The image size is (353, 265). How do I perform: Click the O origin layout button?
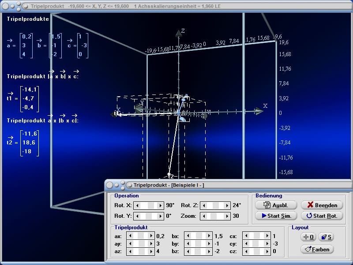(308, 237)
